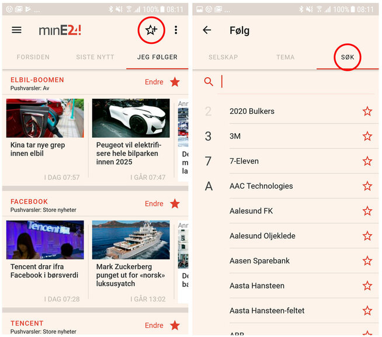Follow AAC Technologies with its star
Image resolution: width=382 pixels, height=337 pixels.
pos(367,186)
